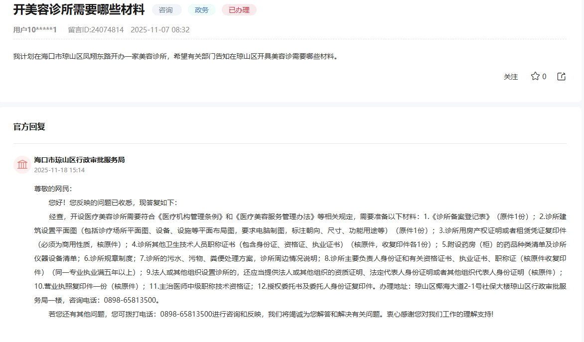
Task: Click the 留言ID:24074814 label
Action: point(94,29)
